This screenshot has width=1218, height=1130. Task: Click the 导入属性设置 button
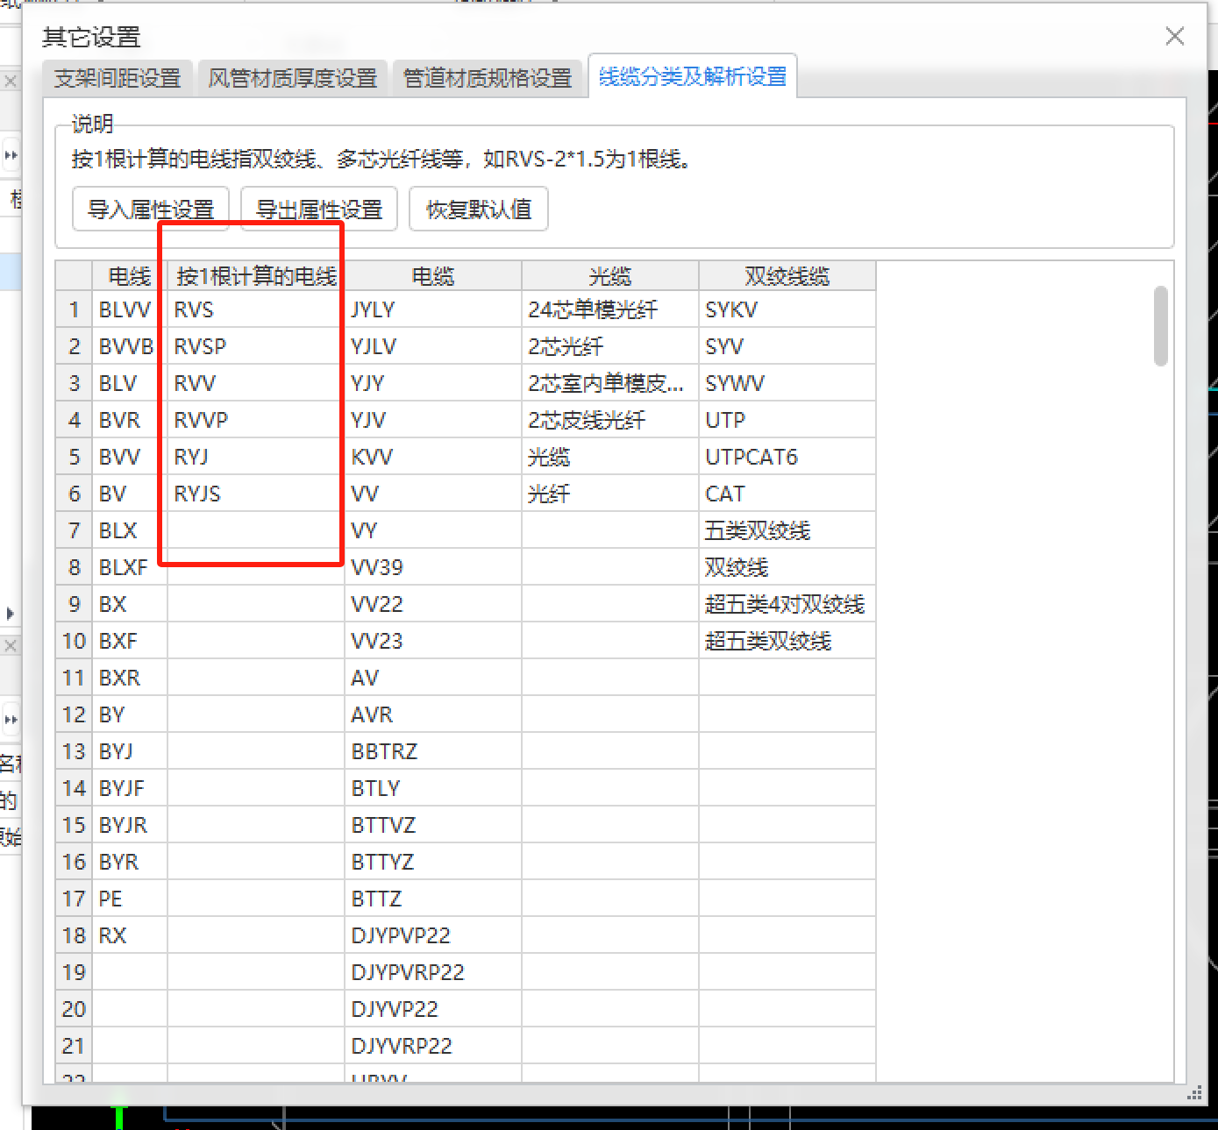151,209
